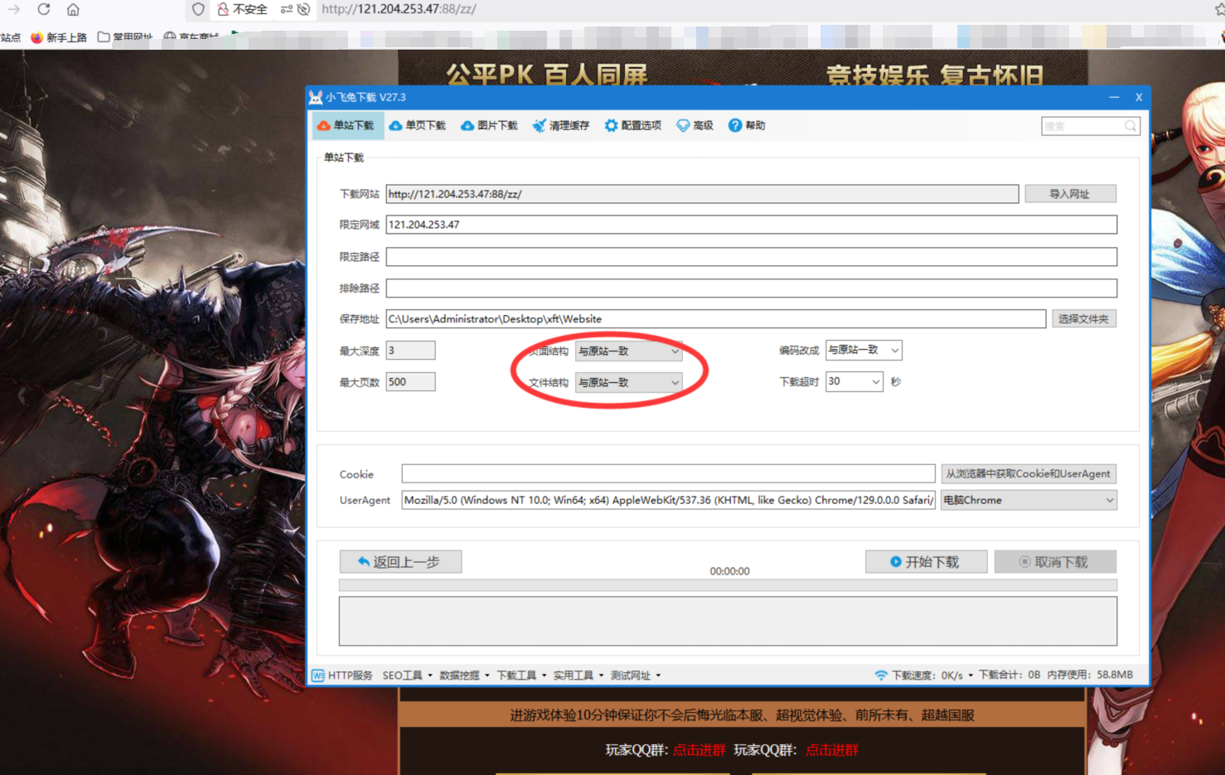Minimize the 小飞兔下载 window
The height and width of the screenshot is (775, 1225).
(x=1114, y=97)
